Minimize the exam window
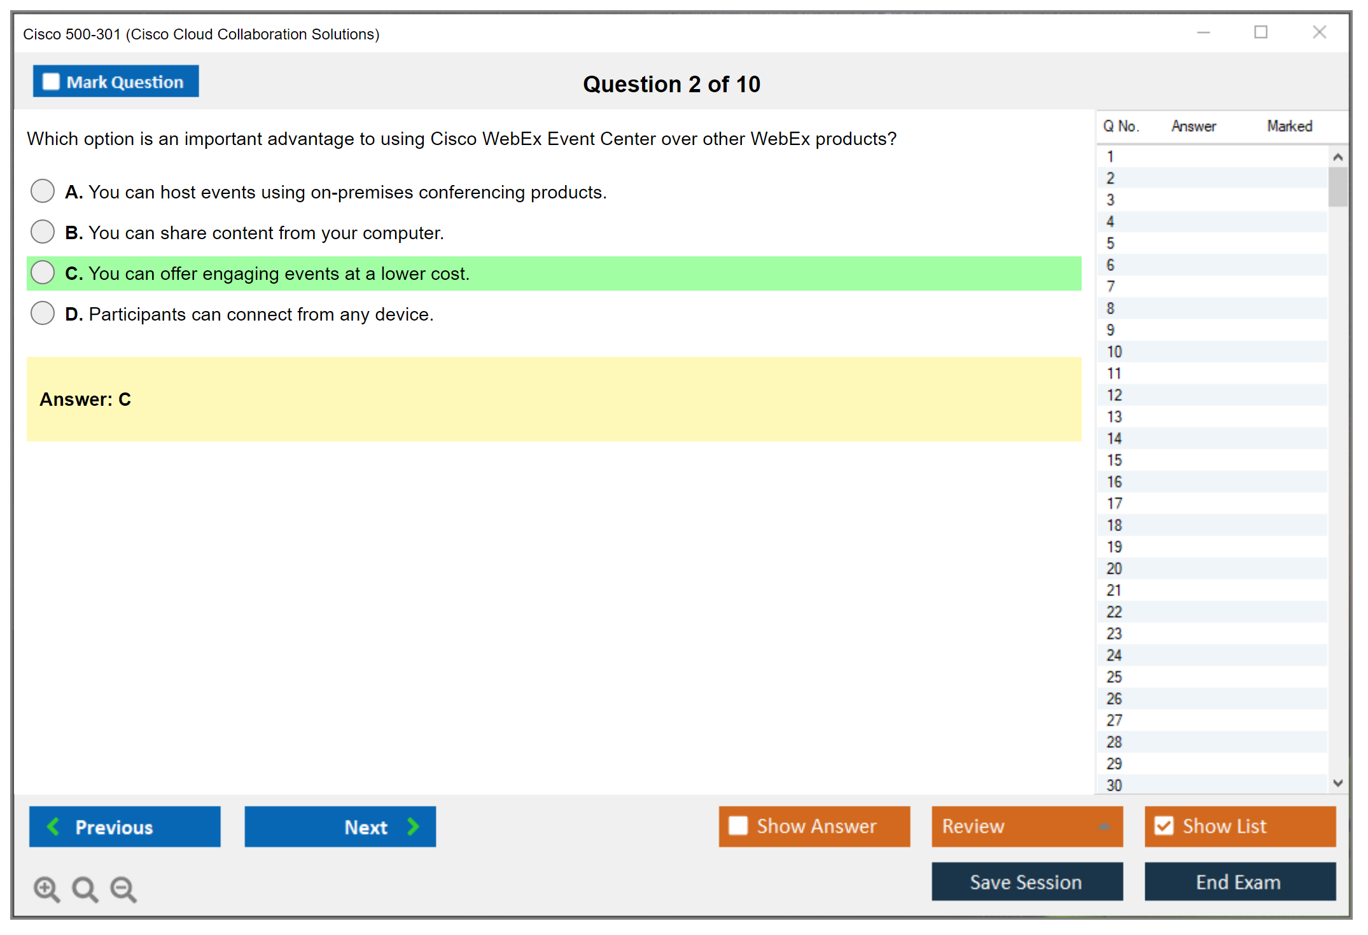This screenshot has height=935, width=1368. coord(1203,32)
